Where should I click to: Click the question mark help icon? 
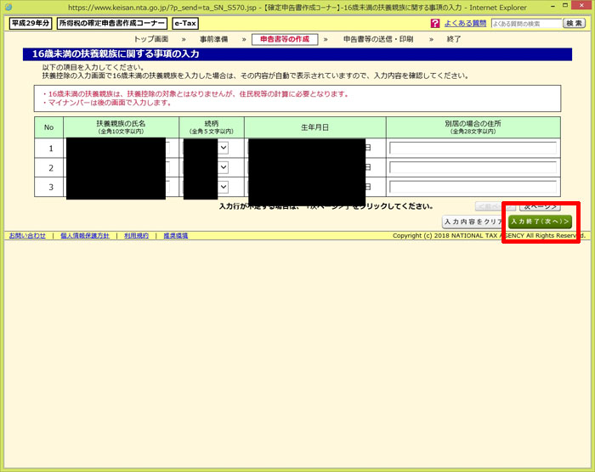435,24
